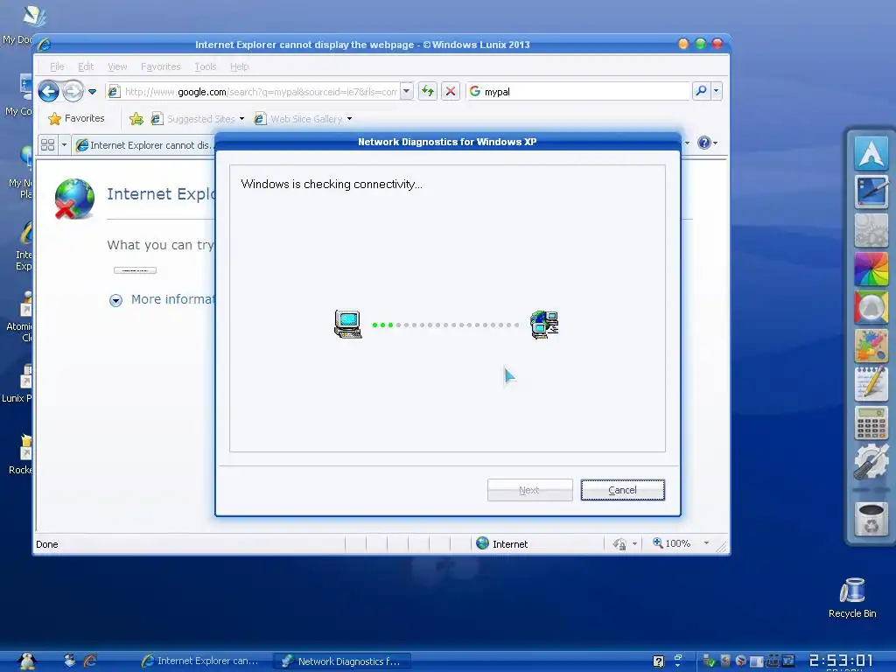Click the local computer icon in diagnostics

click(x=347, y=324)
